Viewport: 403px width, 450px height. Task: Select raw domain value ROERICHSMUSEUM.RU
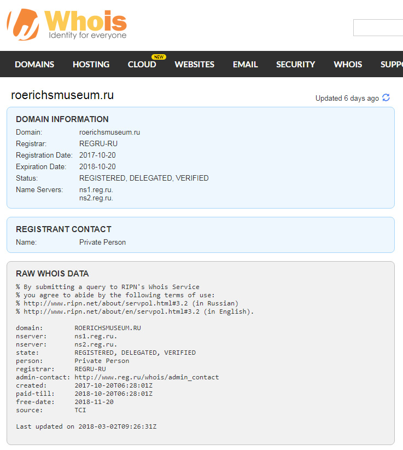point(108,328)
